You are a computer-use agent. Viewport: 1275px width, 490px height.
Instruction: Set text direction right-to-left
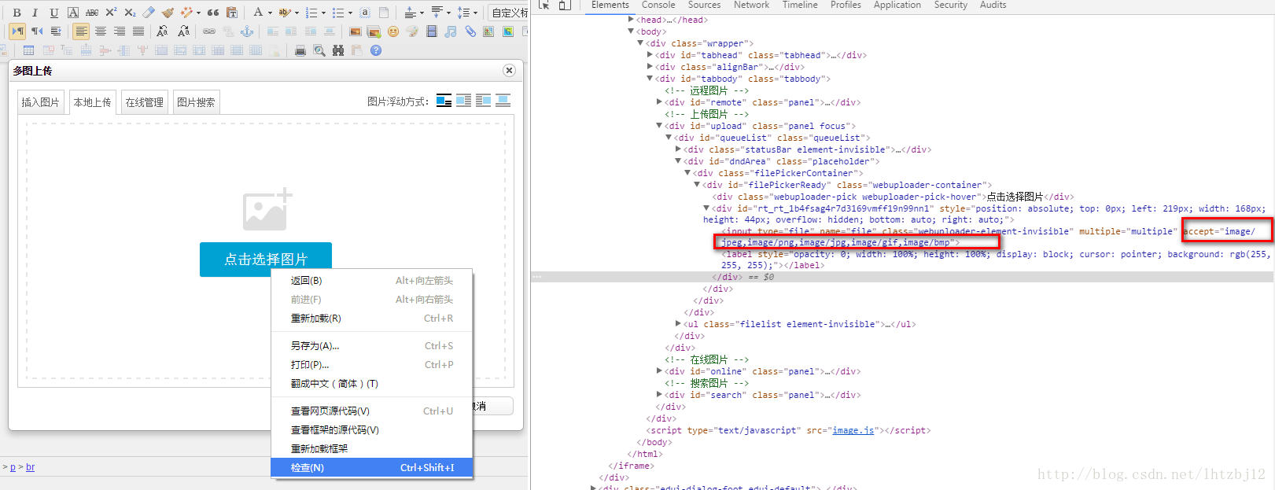pyautogui.click(x=37, y=31)
